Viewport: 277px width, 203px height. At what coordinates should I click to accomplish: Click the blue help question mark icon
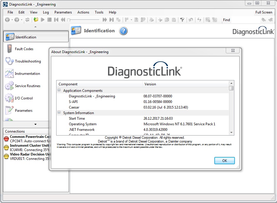123,31
